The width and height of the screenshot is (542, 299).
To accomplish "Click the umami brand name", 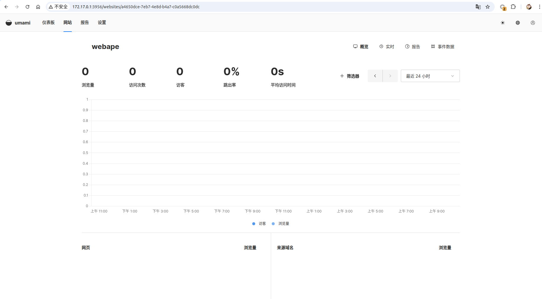I will [22, 23].
